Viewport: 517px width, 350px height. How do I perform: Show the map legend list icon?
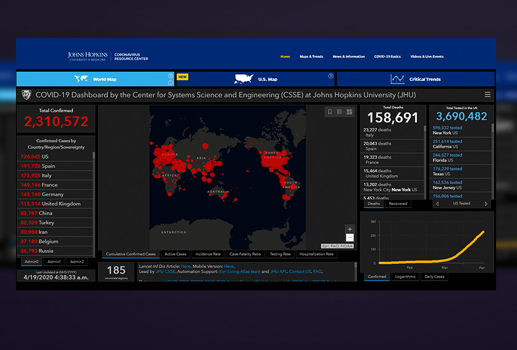(340, 112)
